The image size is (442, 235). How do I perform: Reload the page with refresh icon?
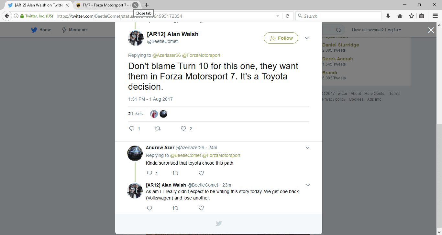pyautogui.click(x=287, y=16)
